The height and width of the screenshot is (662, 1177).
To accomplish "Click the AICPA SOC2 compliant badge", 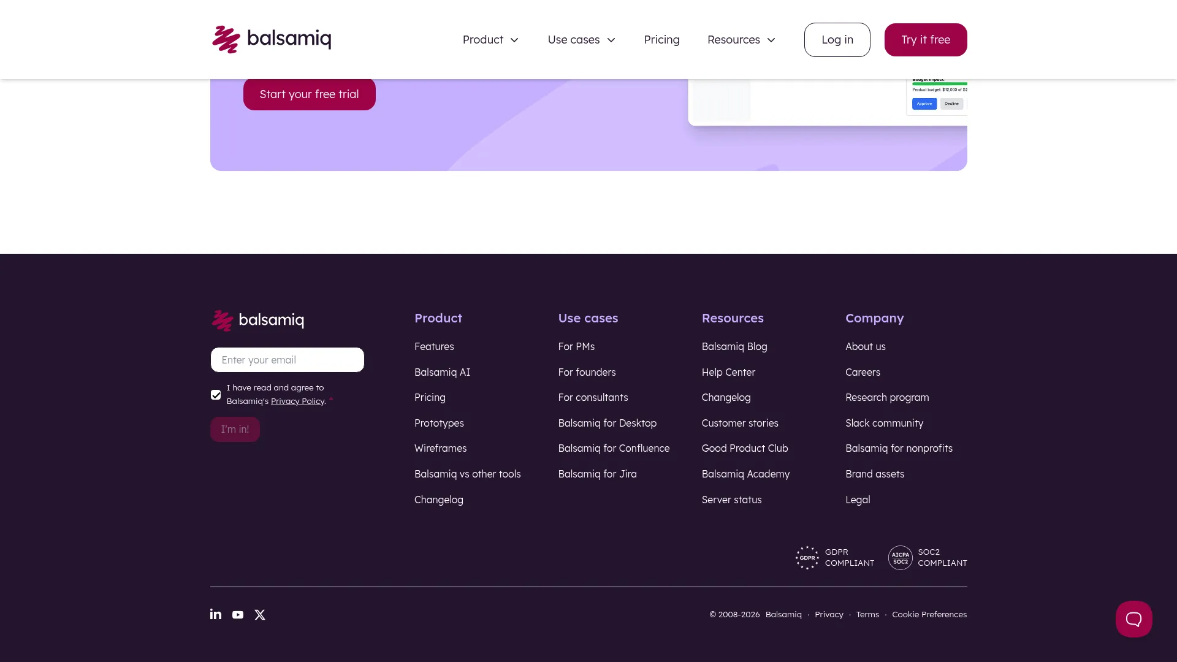I will pyautogui.click(x=928, y=558).
